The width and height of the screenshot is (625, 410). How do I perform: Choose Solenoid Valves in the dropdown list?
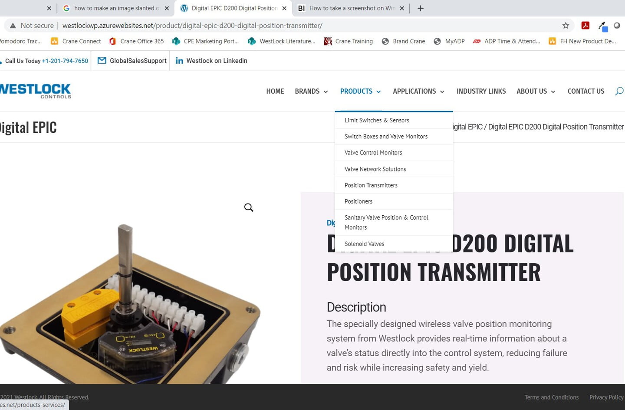[364, 244]
